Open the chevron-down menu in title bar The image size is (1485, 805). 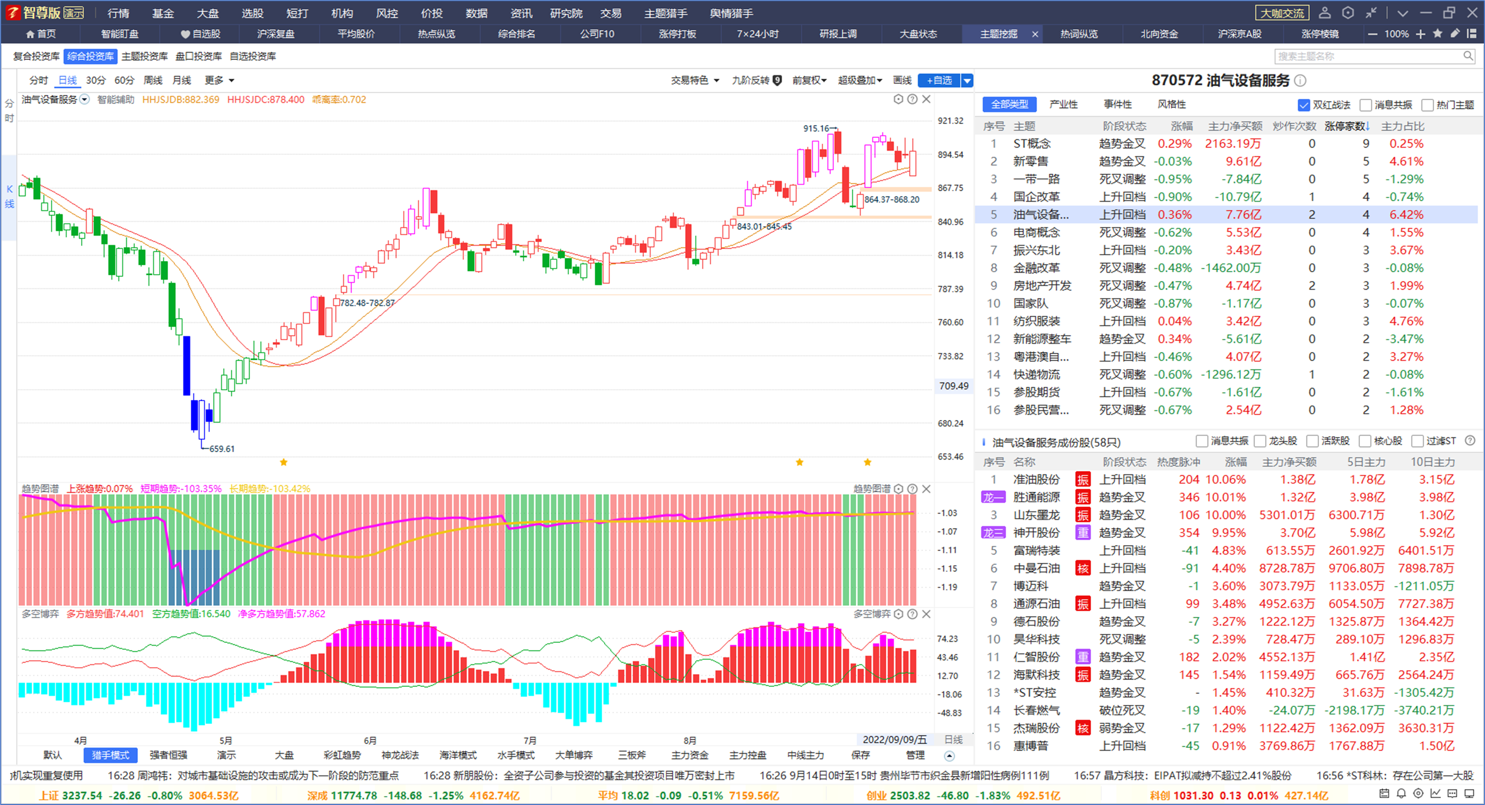pyautogui.click(x=1402, y=13)
